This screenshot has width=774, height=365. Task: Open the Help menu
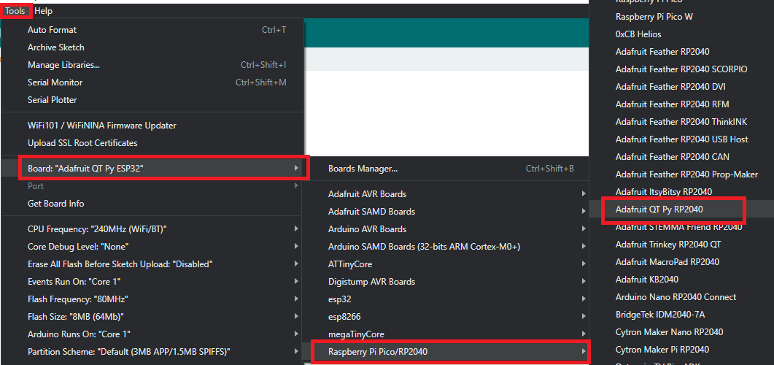43,11
